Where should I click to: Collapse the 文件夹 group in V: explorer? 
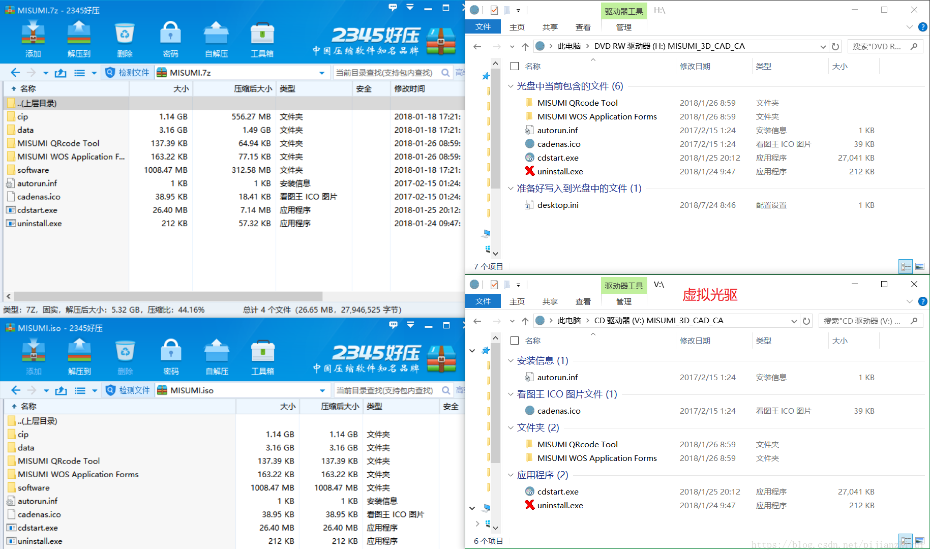point(511,428)
